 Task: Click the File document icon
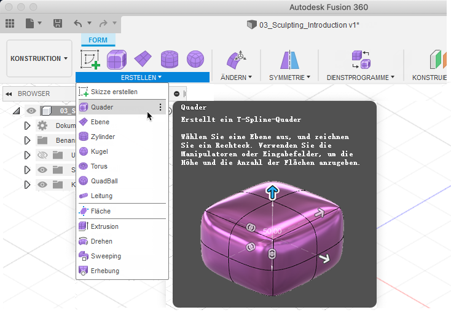(x=29, y=23)
